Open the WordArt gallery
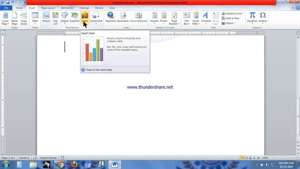Viewport: 300px width, 169px height. [206, 18]
